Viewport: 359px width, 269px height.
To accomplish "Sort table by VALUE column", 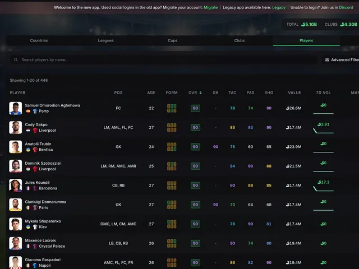I will click(294, 92).
